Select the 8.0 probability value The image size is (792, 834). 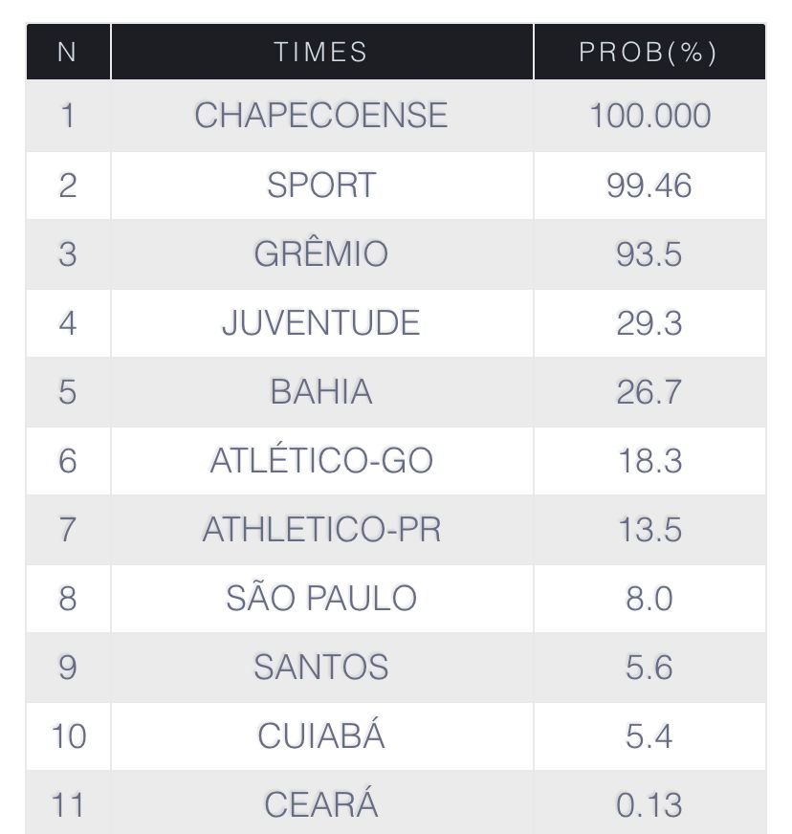649,598
